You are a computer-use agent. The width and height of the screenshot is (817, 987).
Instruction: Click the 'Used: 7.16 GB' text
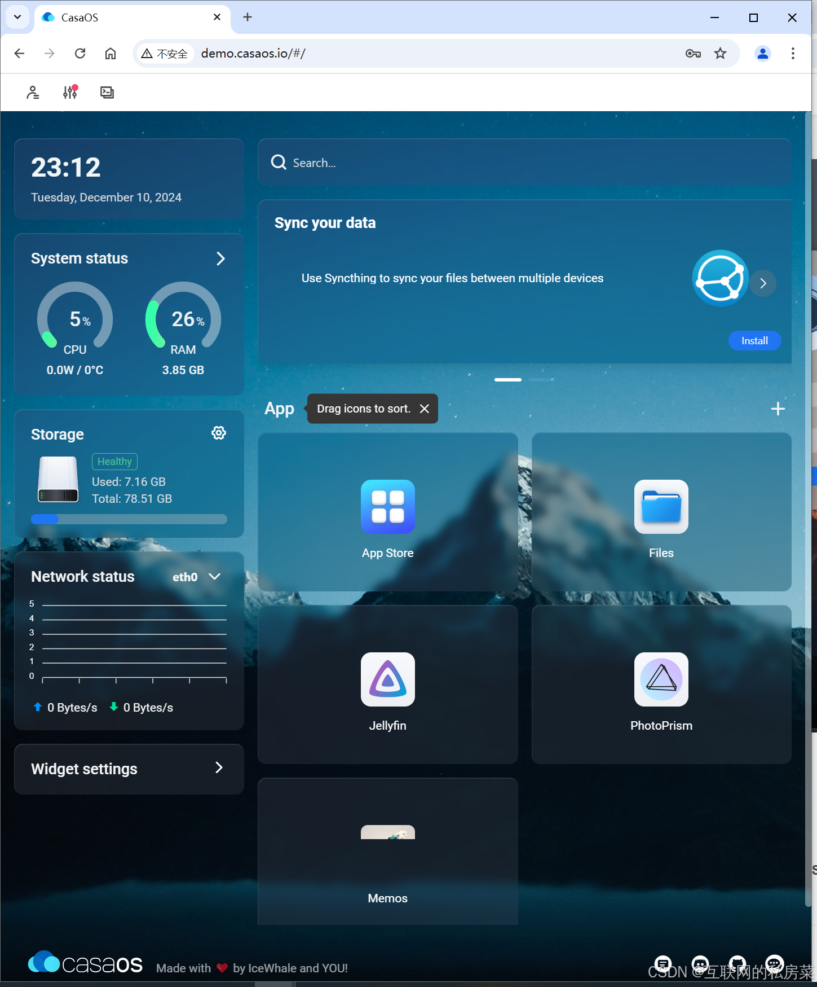[129, 482]
